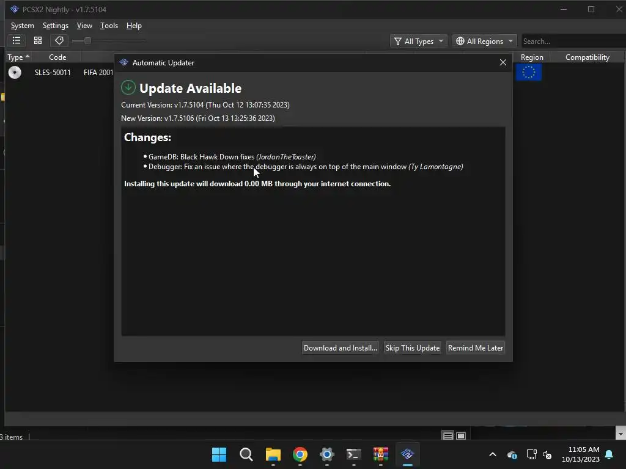This screenshot has width=626, height=469.
Task: Click the PCSX2 logo in the main title bar
Action: click(x=15, y=9)
